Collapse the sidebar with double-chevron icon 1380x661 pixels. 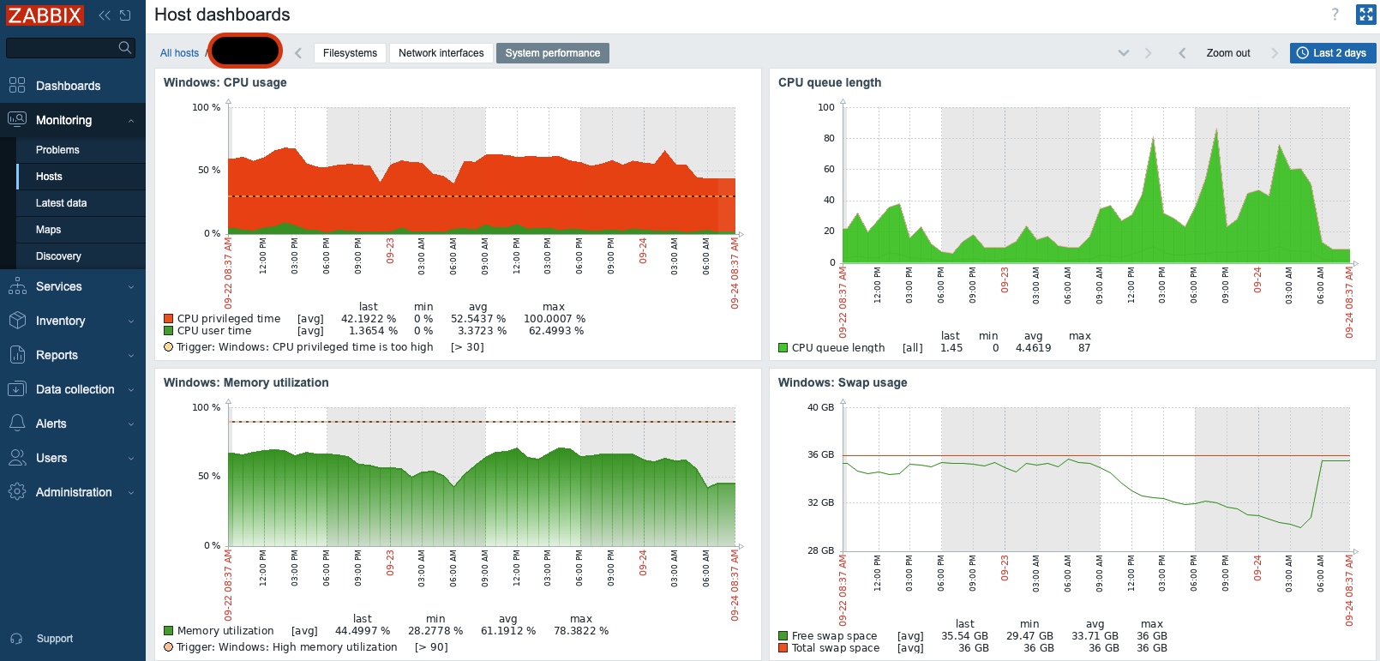click(105, 15)
